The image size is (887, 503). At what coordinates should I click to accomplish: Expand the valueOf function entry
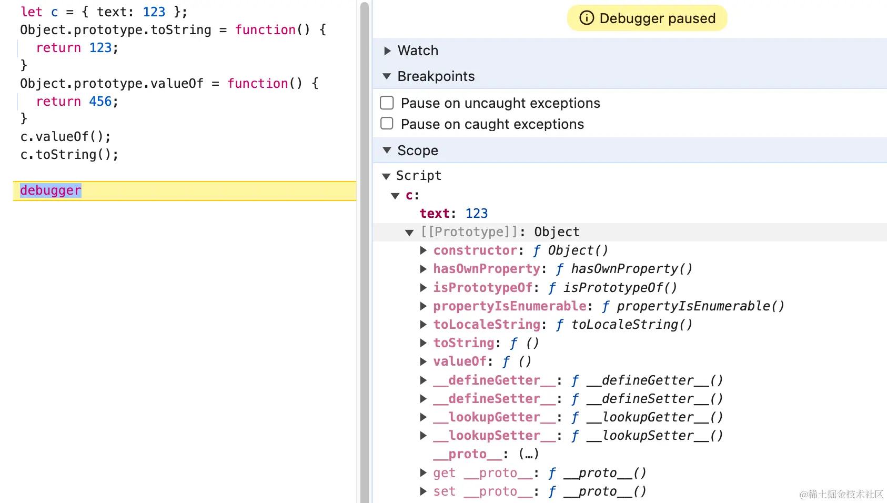[424, 361]
